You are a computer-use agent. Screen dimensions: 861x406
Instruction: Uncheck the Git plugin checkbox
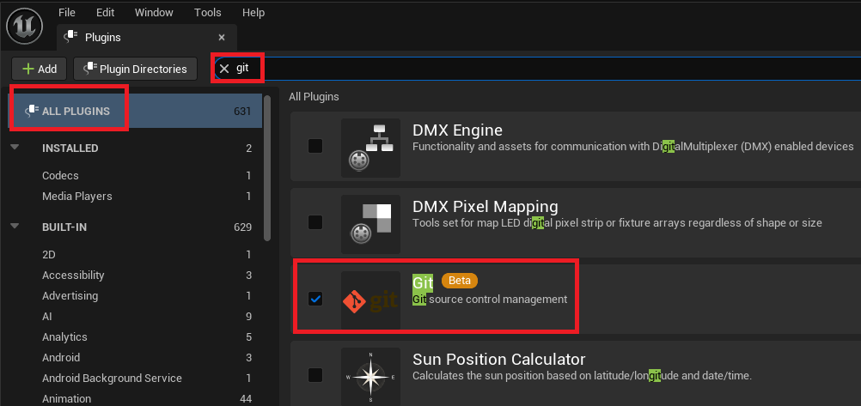315,299
